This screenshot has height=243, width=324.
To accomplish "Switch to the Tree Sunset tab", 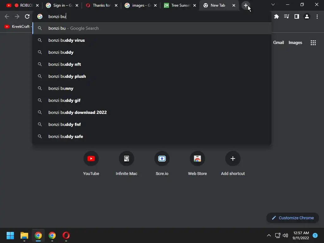I will 180,5.
